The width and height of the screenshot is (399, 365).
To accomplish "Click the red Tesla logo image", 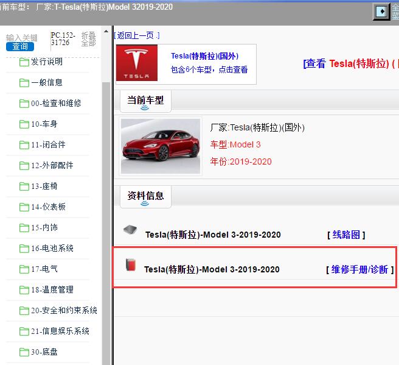I will tap(137, 63).
